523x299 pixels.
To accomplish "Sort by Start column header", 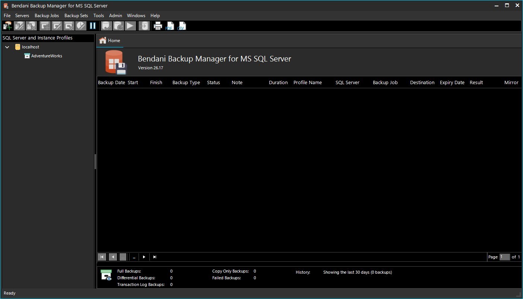I will (133, 83).
